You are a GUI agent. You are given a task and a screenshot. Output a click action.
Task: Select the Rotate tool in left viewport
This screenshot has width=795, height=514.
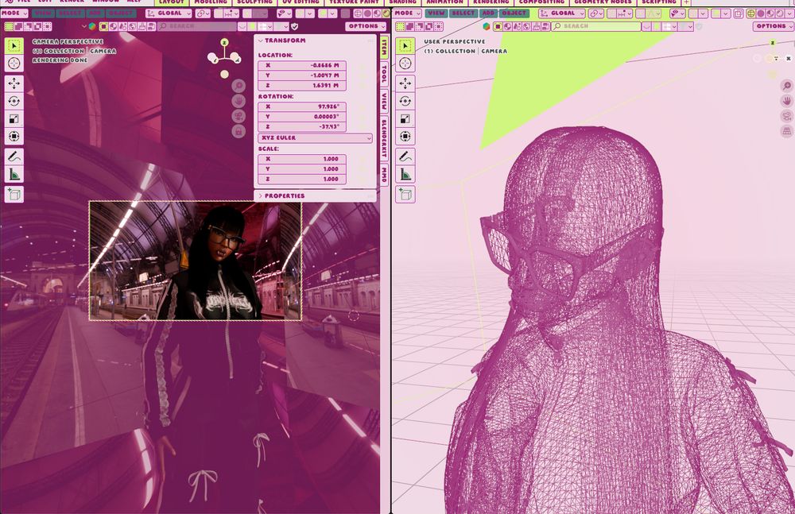tap(14, 101)
